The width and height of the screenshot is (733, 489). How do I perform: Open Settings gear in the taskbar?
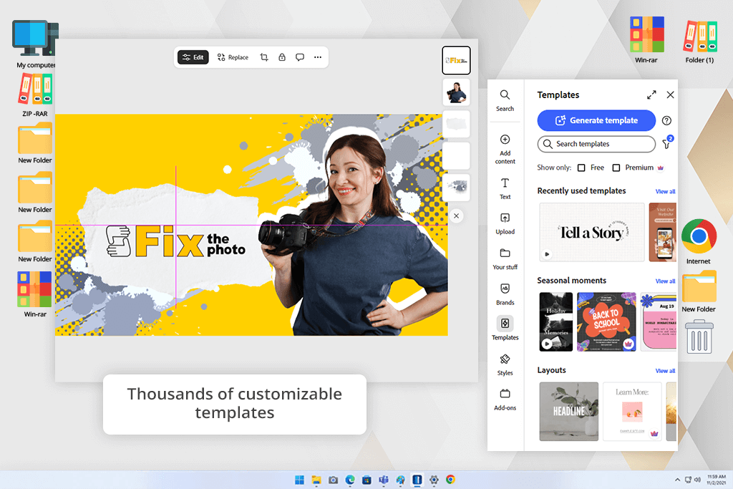(x=434, y=480)
